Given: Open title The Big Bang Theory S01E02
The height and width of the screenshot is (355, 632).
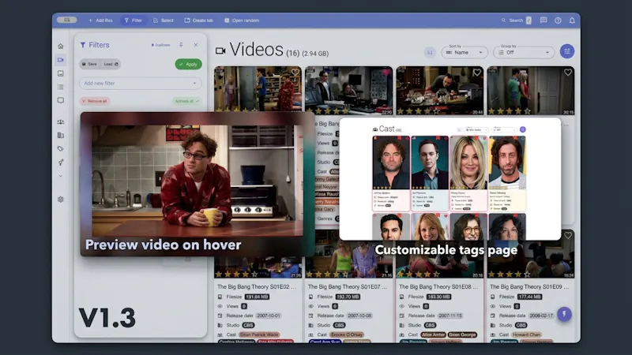Looking at the screenshot, I should pos(257,286).
